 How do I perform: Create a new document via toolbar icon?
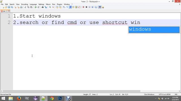click(3, 7)
